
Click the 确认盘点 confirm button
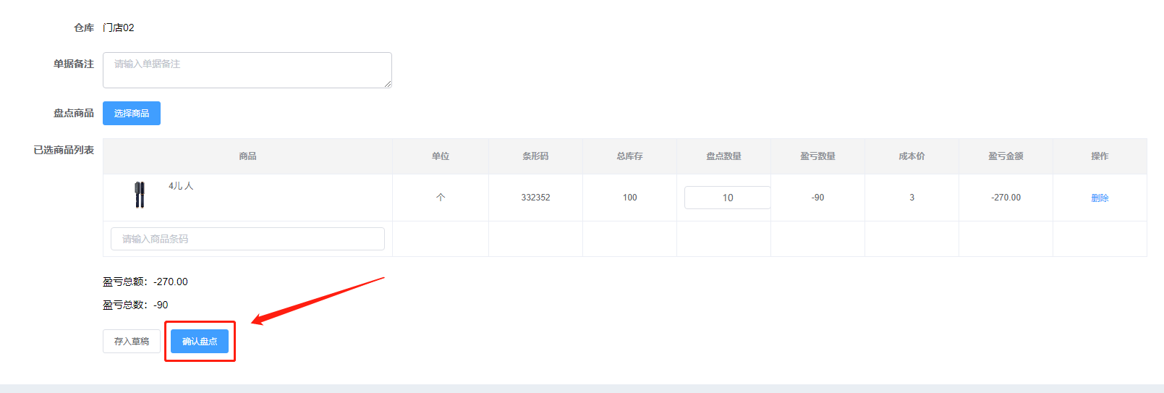[200, 342]
